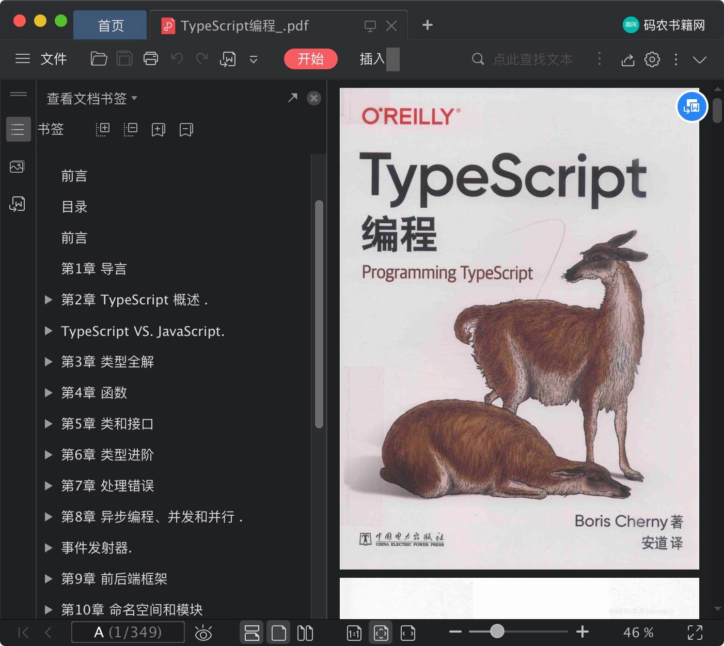Set zoom to actual size 1:1
The height and width of the screenshot is (646, 724).
coord(354,633)
